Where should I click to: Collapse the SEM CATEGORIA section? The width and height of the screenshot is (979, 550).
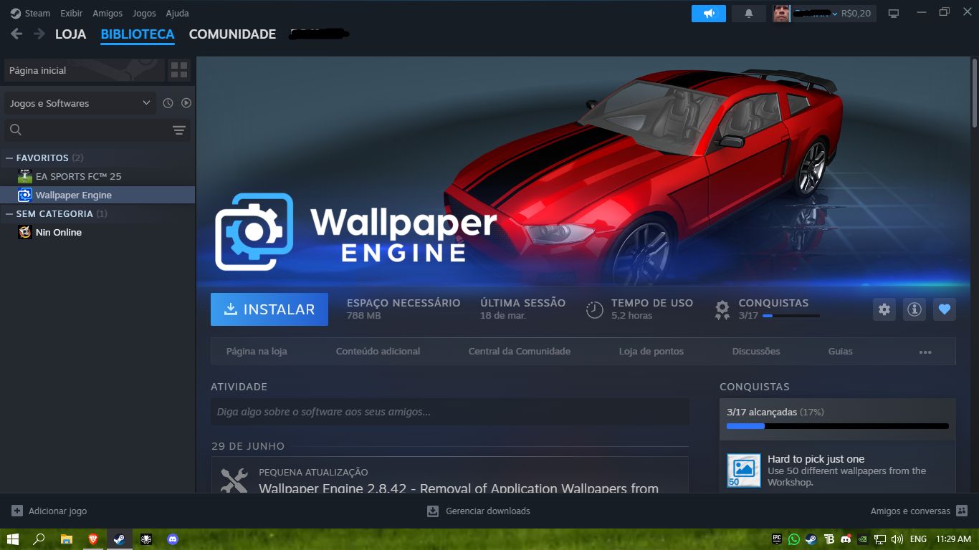click(x=9, y=213)
